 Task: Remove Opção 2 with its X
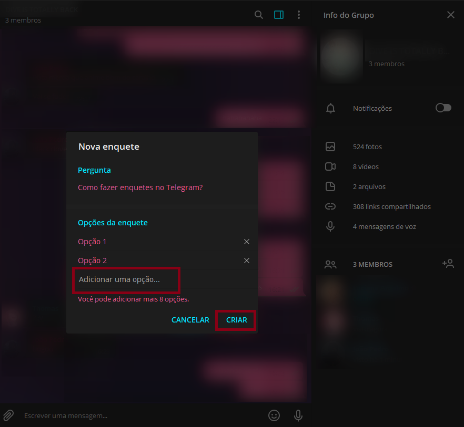[247, 261]
